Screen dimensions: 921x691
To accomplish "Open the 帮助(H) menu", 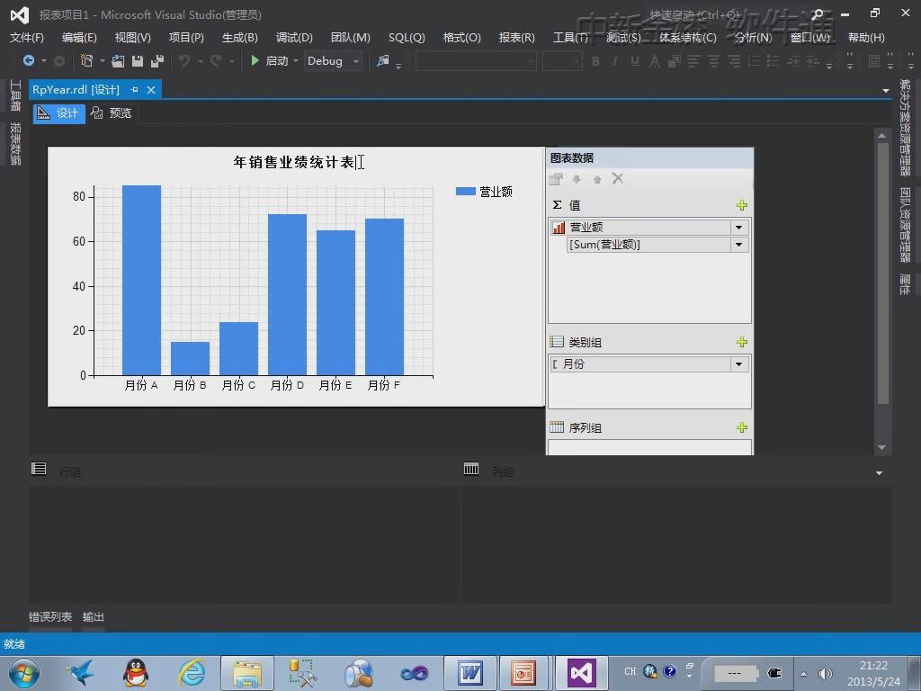I will [x=866, y=38].
